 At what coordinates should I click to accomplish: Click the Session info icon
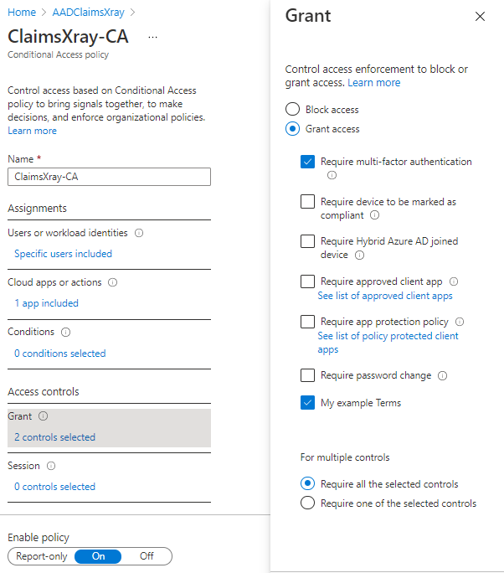coord(51,466)
